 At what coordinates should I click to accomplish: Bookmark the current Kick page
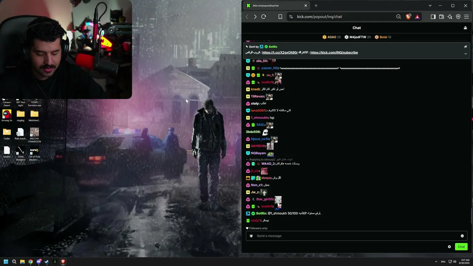pos(280,17)
